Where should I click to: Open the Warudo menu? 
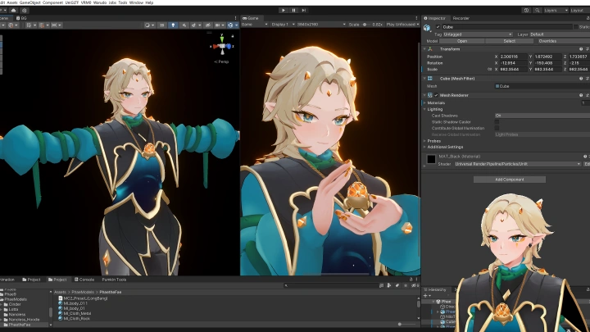pyautogui.click(x=100, y=2)
